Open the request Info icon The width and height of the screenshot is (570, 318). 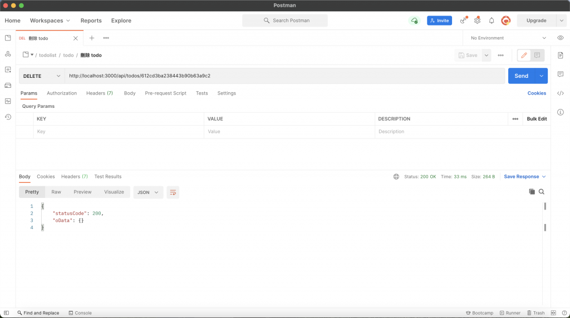560,112
